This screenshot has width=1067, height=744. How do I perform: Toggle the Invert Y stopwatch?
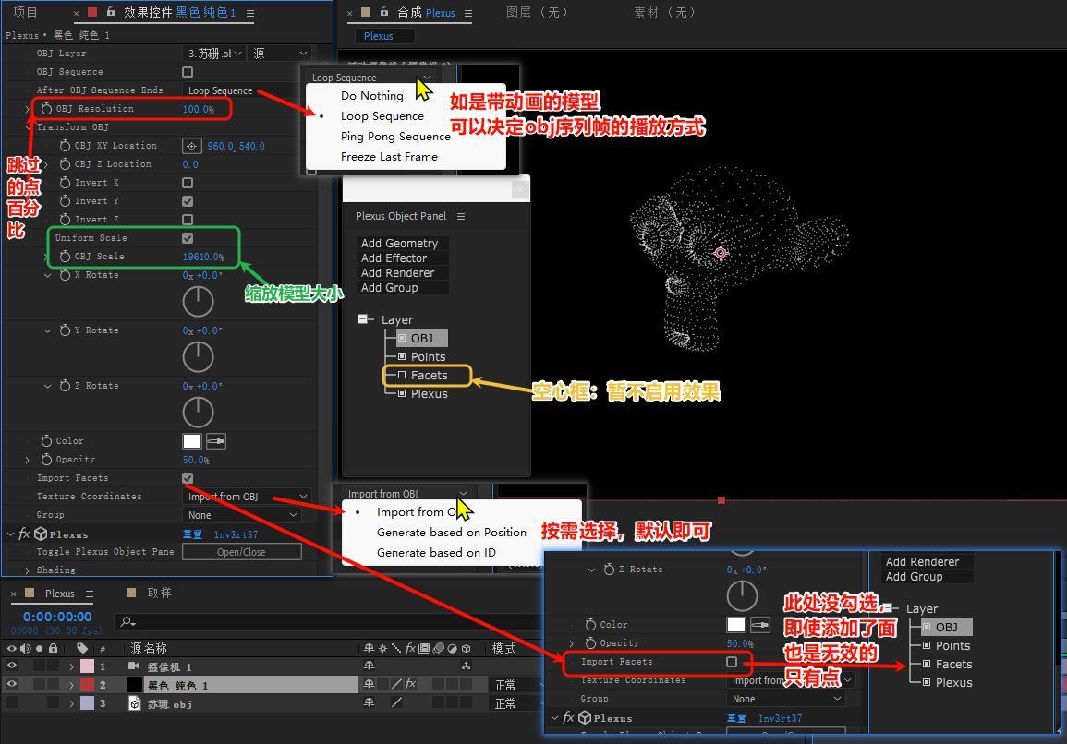pyautogui.click(x=65, y=200)
